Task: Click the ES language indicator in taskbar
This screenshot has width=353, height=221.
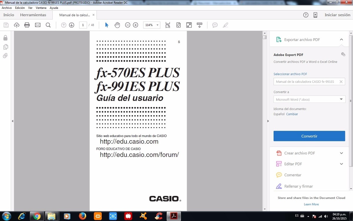Action: [297, 216]
